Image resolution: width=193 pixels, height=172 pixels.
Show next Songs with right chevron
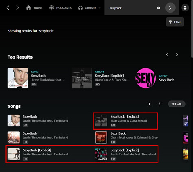160,104
